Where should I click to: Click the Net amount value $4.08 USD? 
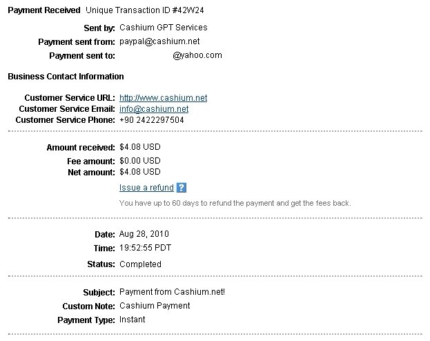click(140, 172)
